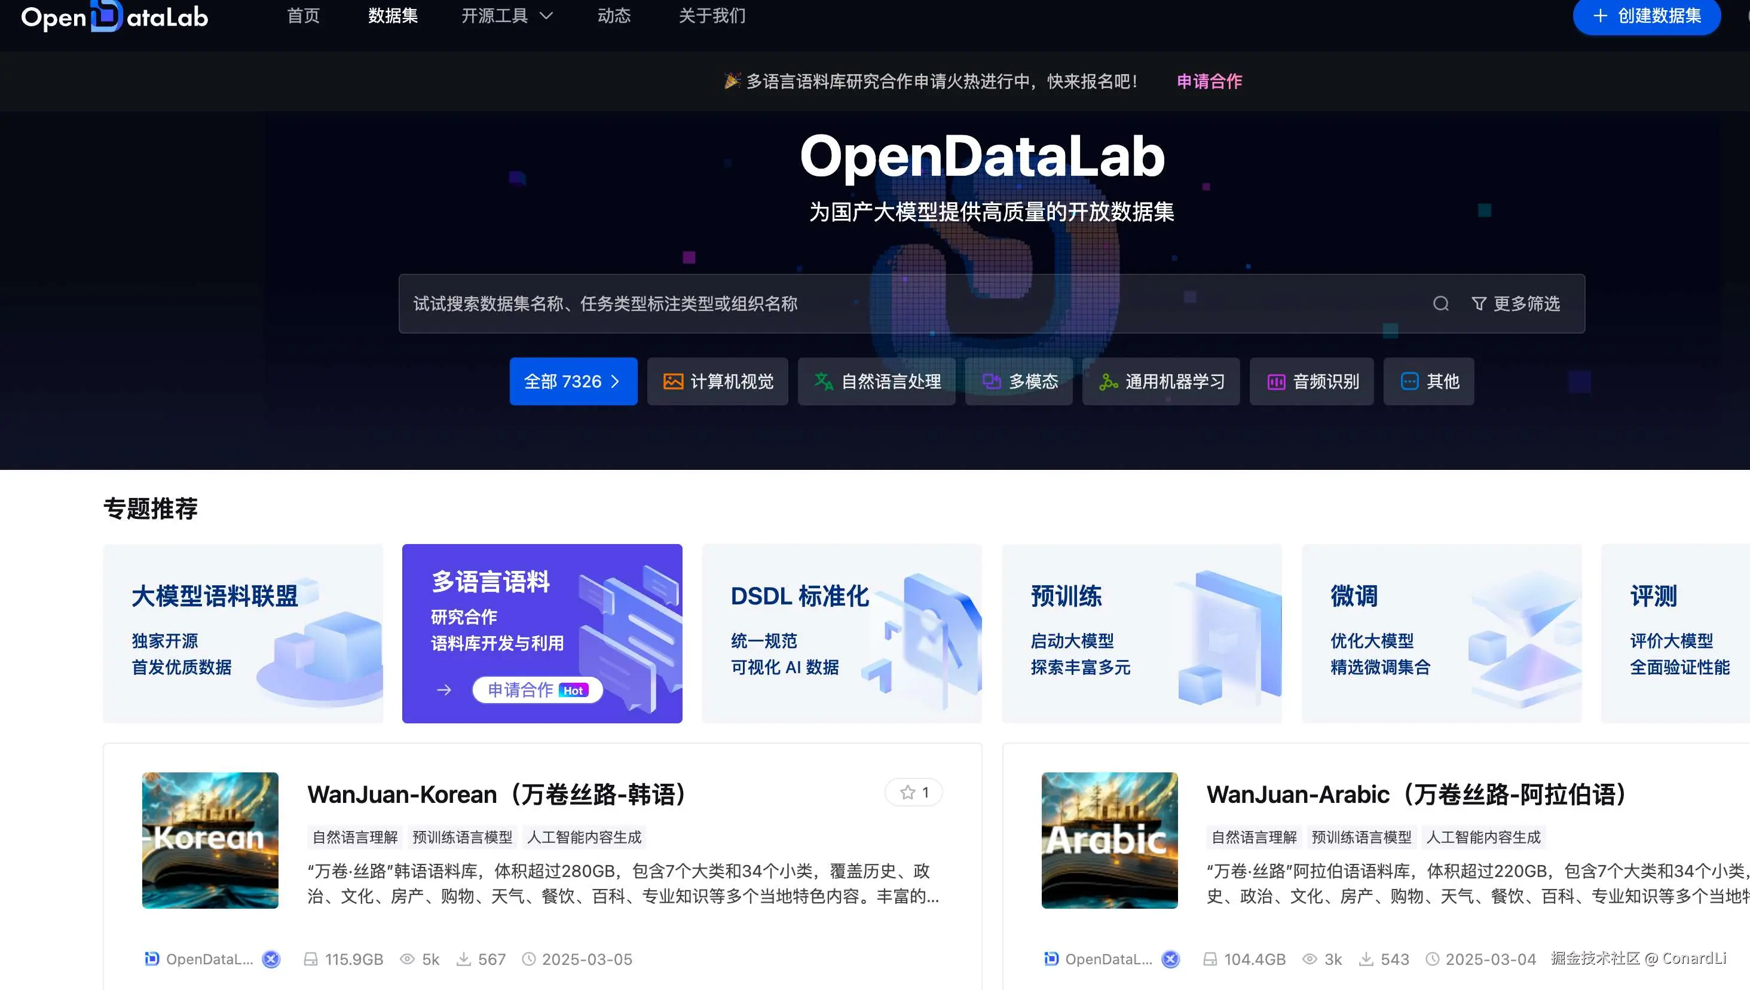Select the 音频识别 category filter
Viewport: 1750px width, 990px height.
tap(1311, 381)
